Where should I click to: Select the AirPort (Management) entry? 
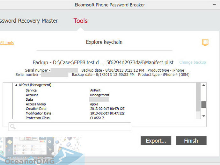coord(35,85)
